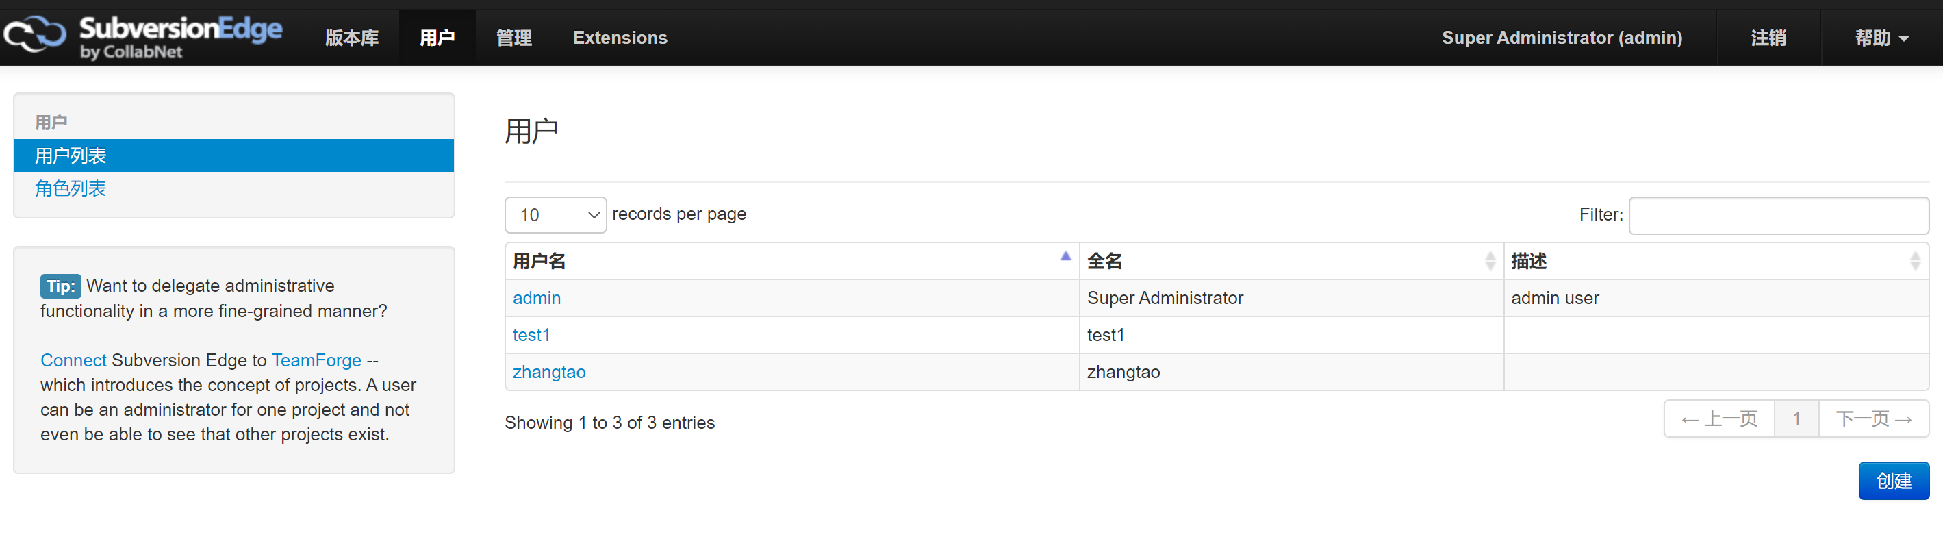
Task: Click 注销 to log out
Action: [x=1768, y=38]
